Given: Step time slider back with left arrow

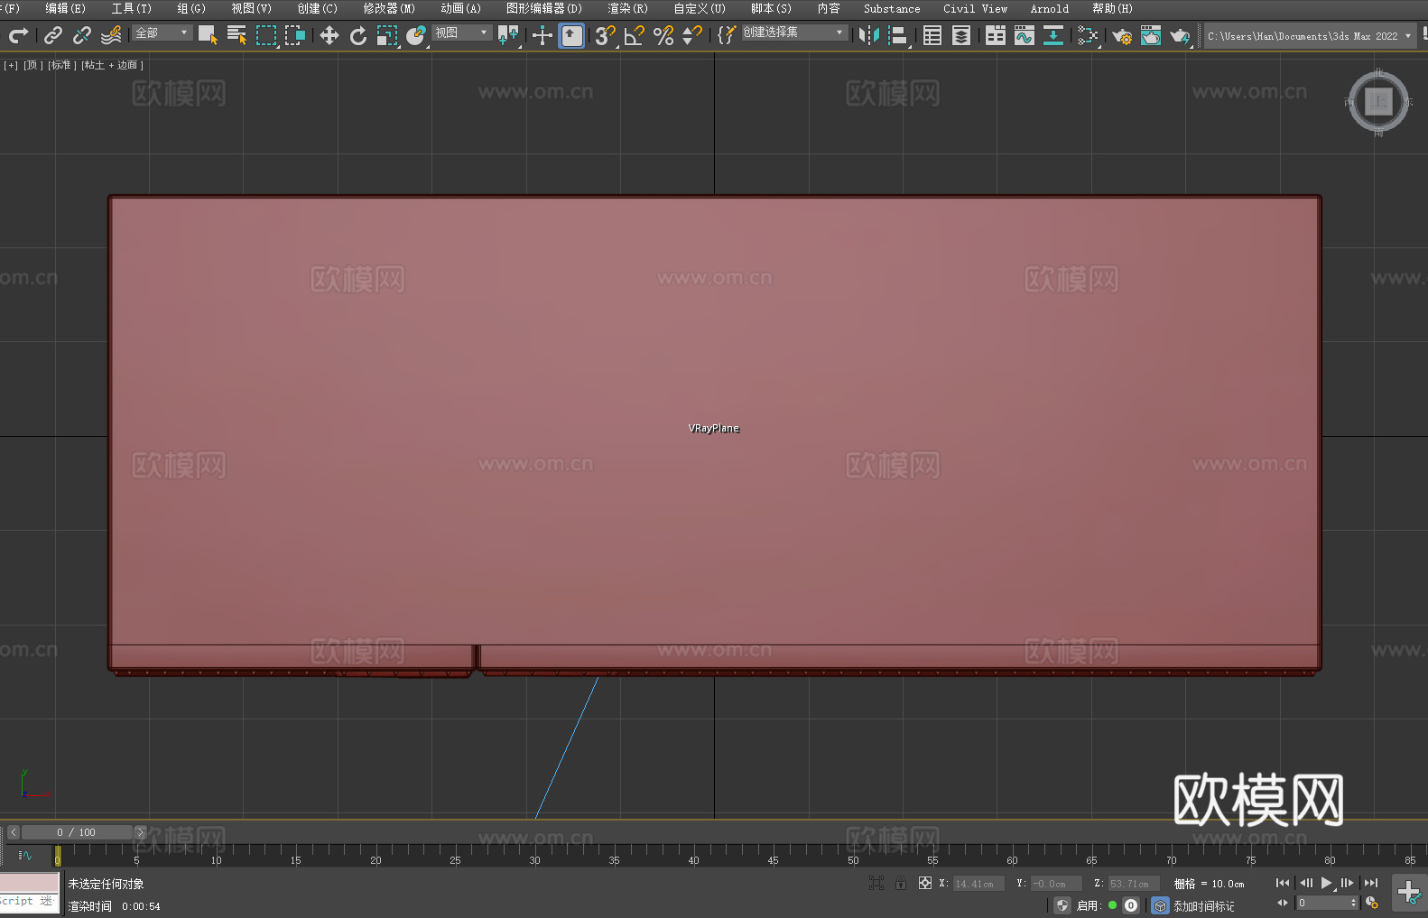Looking at the screenshot, I should [x=14, y=832].
